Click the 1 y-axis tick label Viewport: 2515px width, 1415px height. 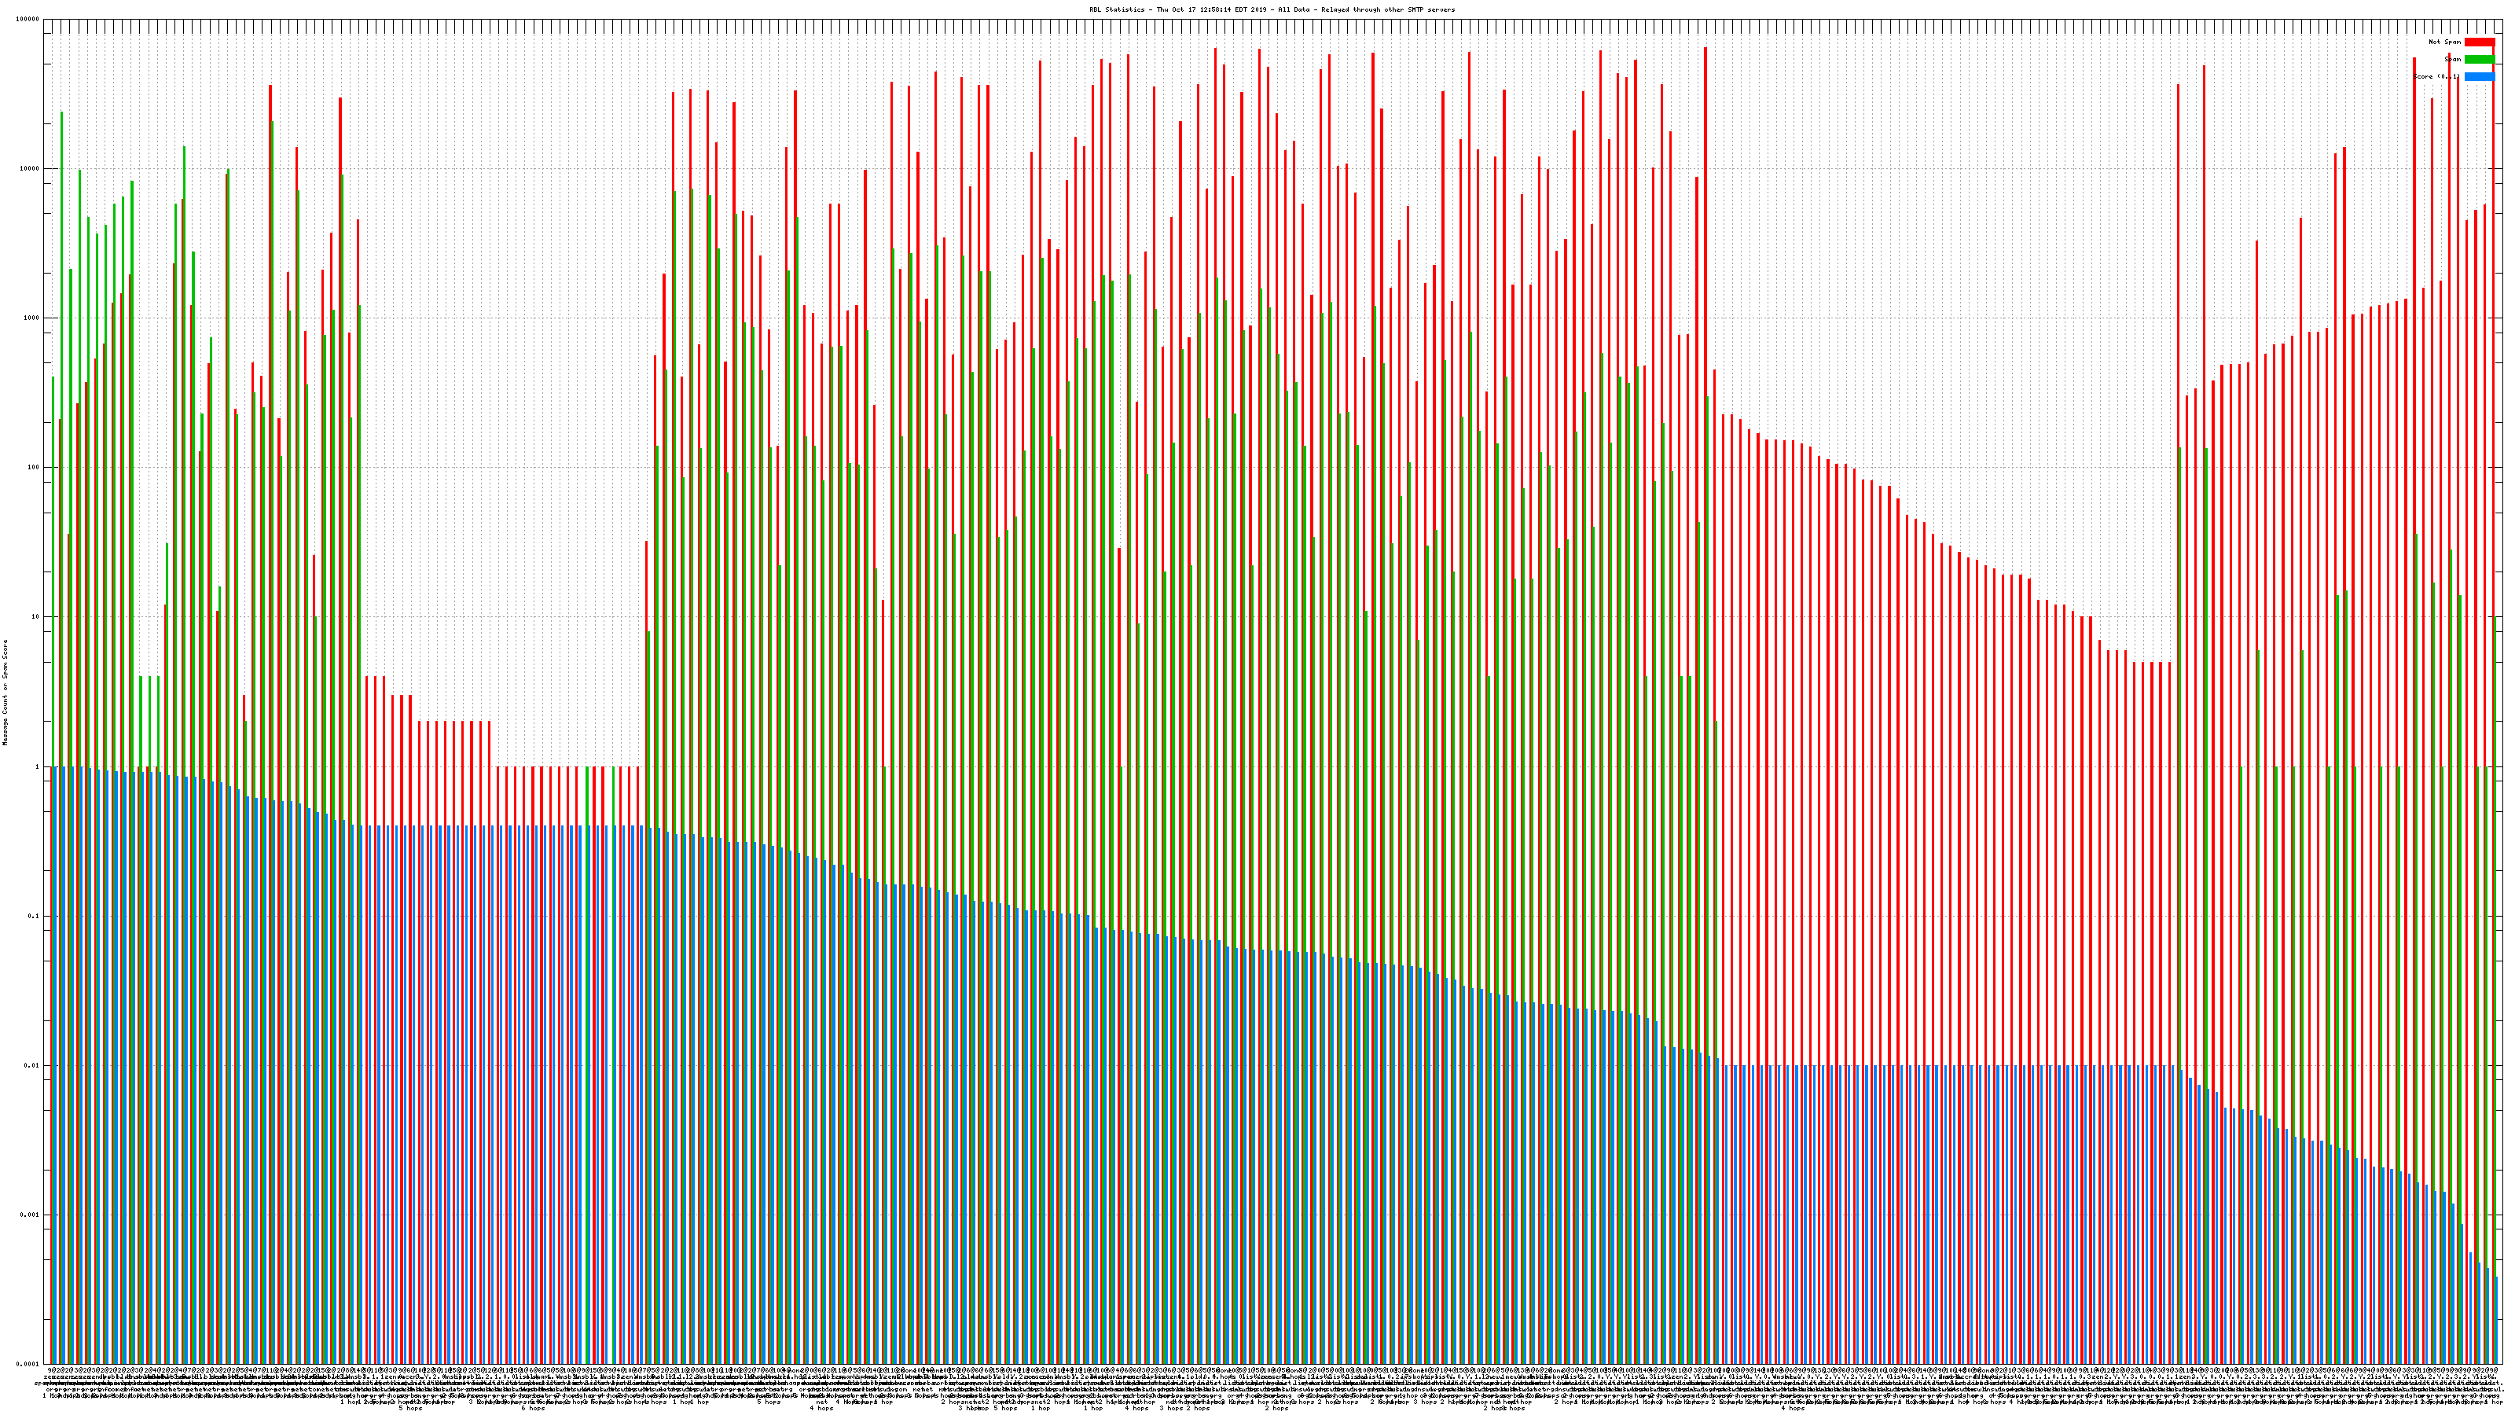tap(38, 766)
